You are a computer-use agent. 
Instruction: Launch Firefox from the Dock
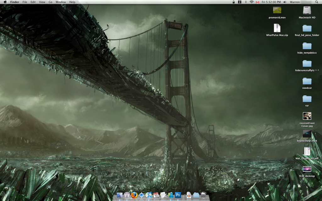[134, 195]
